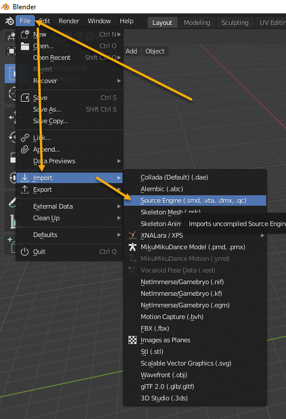The width and height of the screenshot is (286, 419).
Task: Import Stl (.stl) file
Action: click(x=195, y=352)
